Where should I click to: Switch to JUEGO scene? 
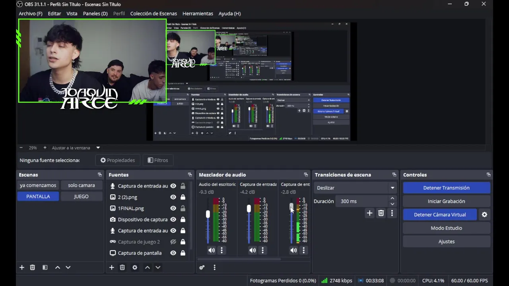point(81,196)
